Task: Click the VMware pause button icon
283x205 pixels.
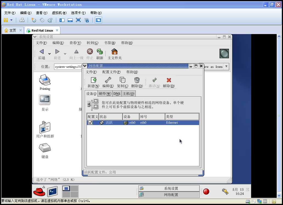Action: (x=6, y=20)
